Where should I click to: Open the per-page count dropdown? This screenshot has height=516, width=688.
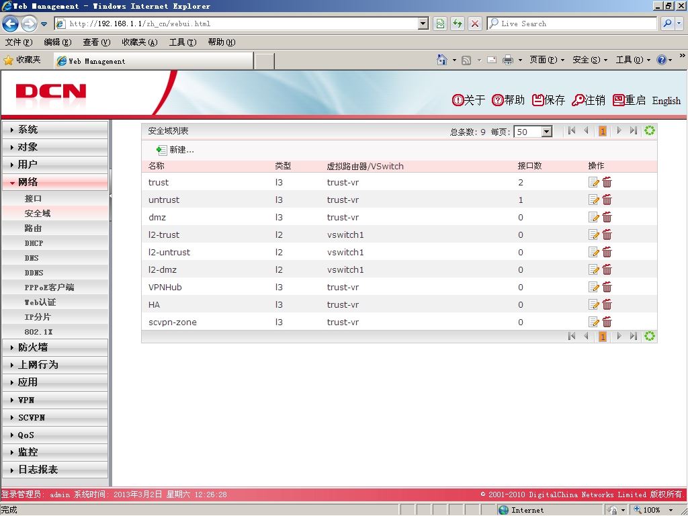tap(546, 132)
